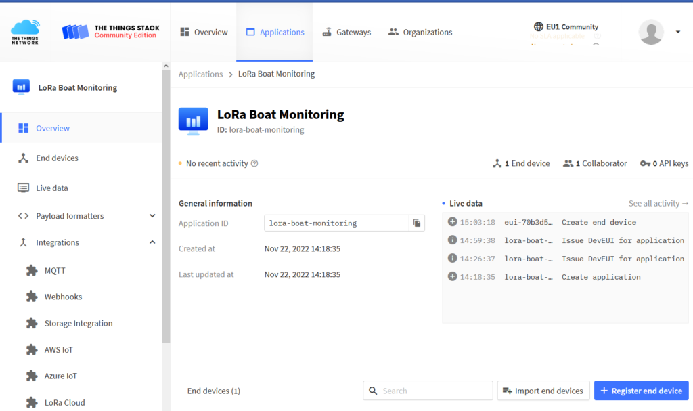
Task: Open See all activity link
Action: point(658,203)
